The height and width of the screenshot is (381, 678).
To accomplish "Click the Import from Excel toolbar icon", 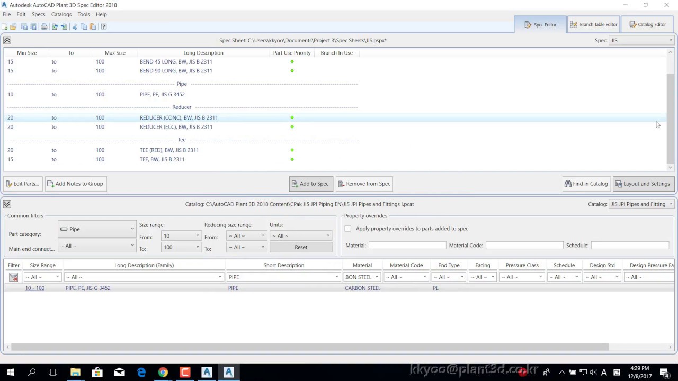I will 64,26.
